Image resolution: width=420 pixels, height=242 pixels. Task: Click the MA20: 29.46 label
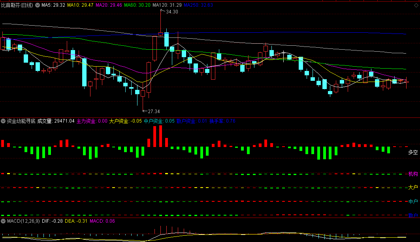click(x=109, y=5)
